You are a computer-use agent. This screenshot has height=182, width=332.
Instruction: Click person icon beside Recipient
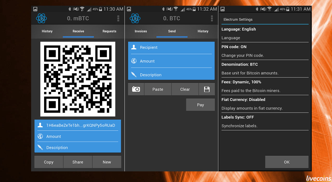[x=134, y=47]
